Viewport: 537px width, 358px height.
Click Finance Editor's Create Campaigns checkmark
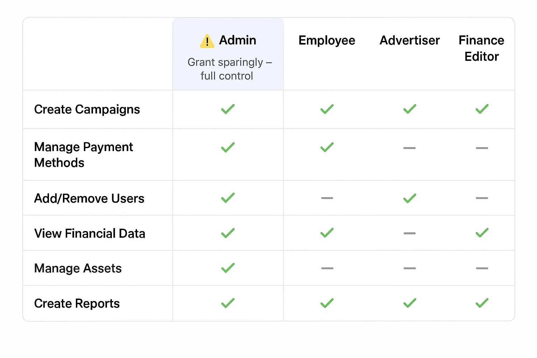click(482, 109)
